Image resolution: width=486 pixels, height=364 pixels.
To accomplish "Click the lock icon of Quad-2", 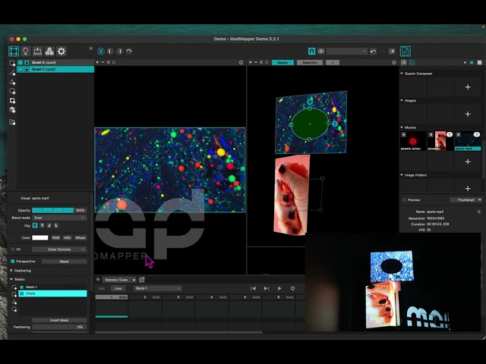I will (27, 62).
